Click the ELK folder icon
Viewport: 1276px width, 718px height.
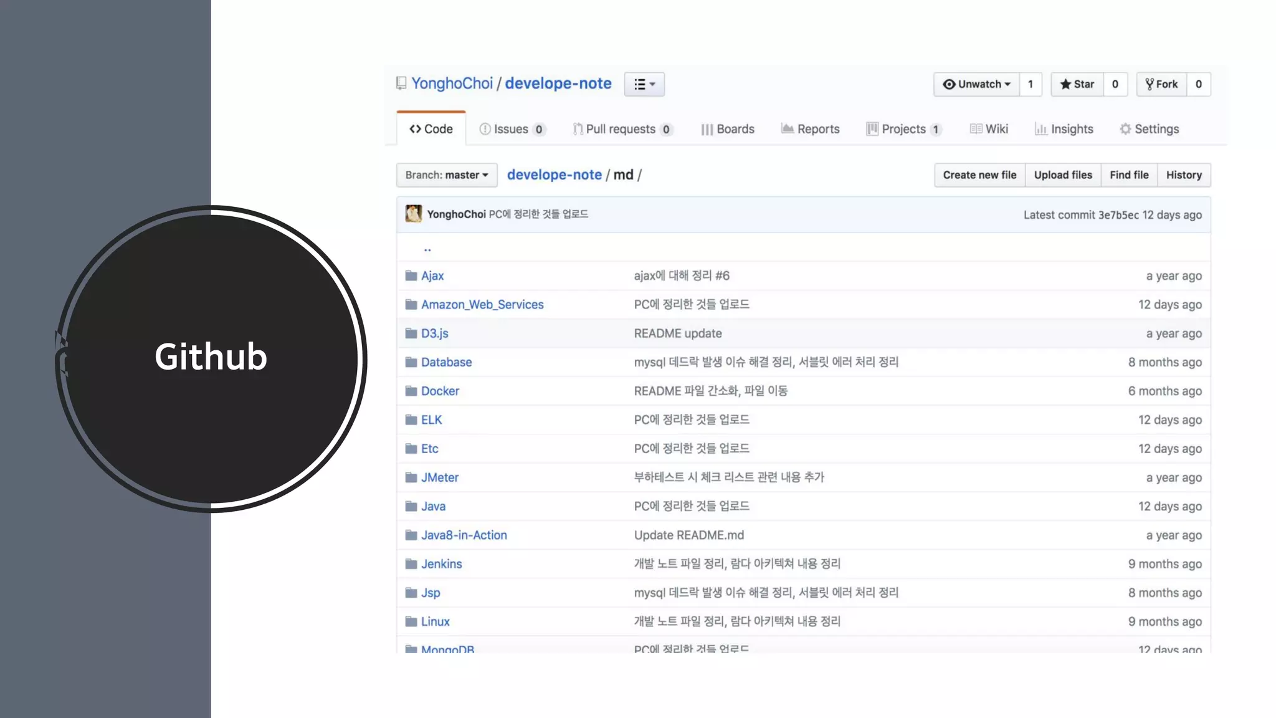[x=411, y=420]
